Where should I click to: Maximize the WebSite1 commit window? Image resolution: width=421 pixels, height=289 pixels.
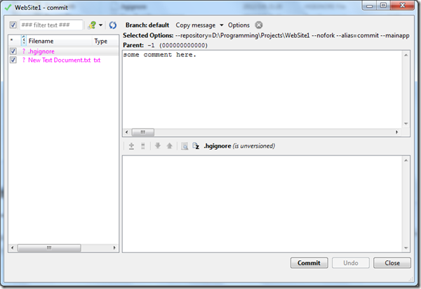point(383,6)
